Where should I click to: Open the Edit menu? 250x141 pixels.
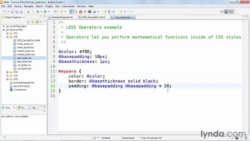pos(9,6)
